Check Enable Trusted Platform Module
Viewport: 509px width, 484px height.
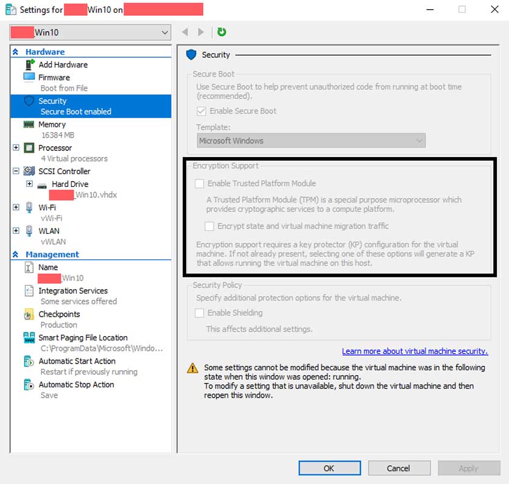[199, 183]
